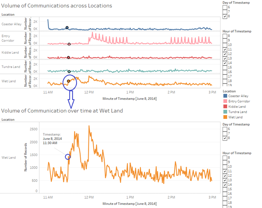
Task: Select the Entry Corridor pink legend swatch
Action: (x=225, y=101)
